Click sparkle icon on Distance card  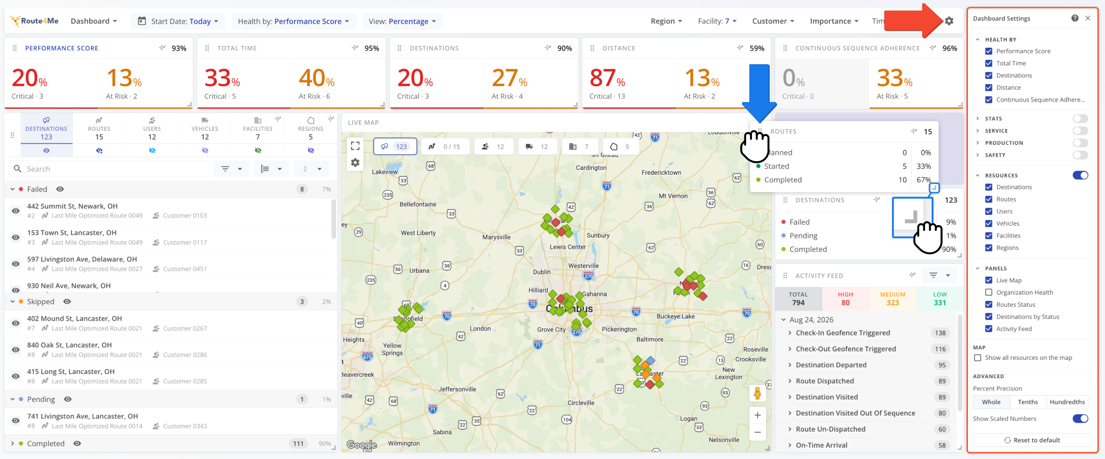(740, 48)
